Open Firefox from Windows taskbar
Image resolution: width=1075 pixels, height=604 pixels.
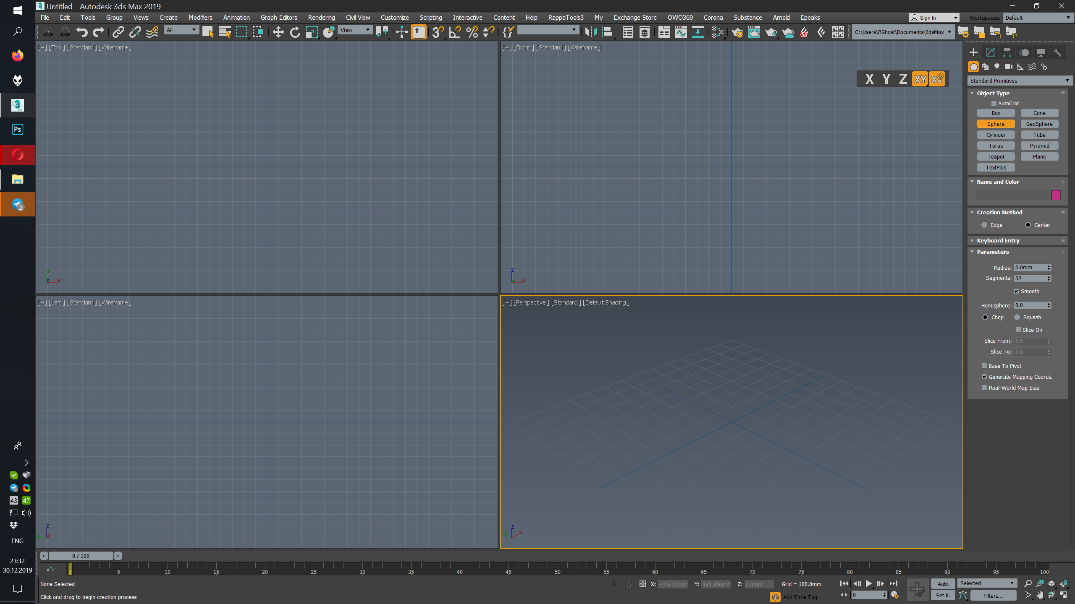(17, 55)
